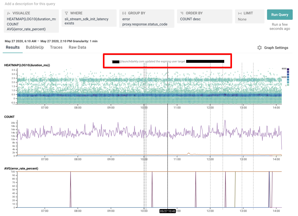Screen dimensions: 298x216
Task: Select the Results tab
Action: pos(12,47)
